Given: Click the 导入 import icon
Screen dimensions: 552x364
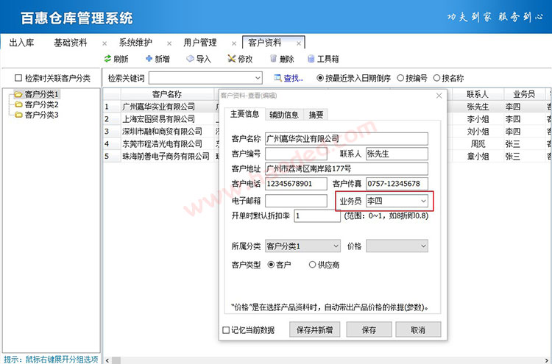Looking at the screenshot, I should click(190, 59).
